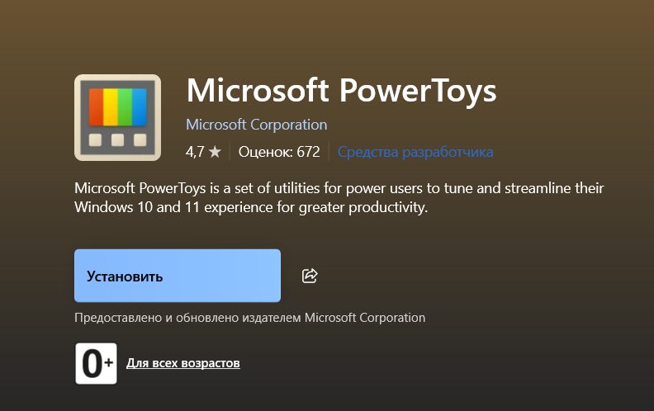Click the star icon beside 4,7
Screen dimensions: 654x411
click(x=215, y=152)
